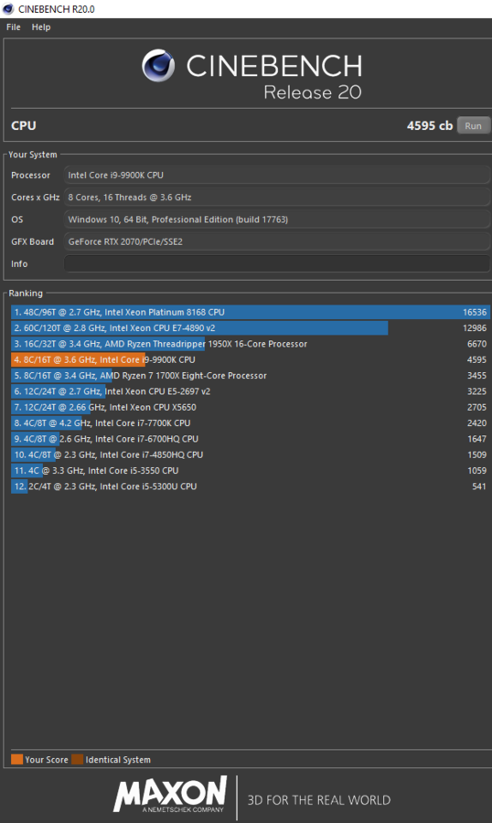
Task: Click the Info input field
Action: [277, 263]
